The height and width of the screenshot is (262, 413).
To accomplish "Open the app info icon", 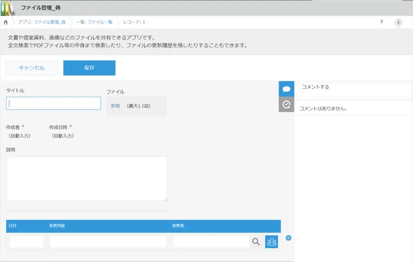I will click(x=398, y=22).
